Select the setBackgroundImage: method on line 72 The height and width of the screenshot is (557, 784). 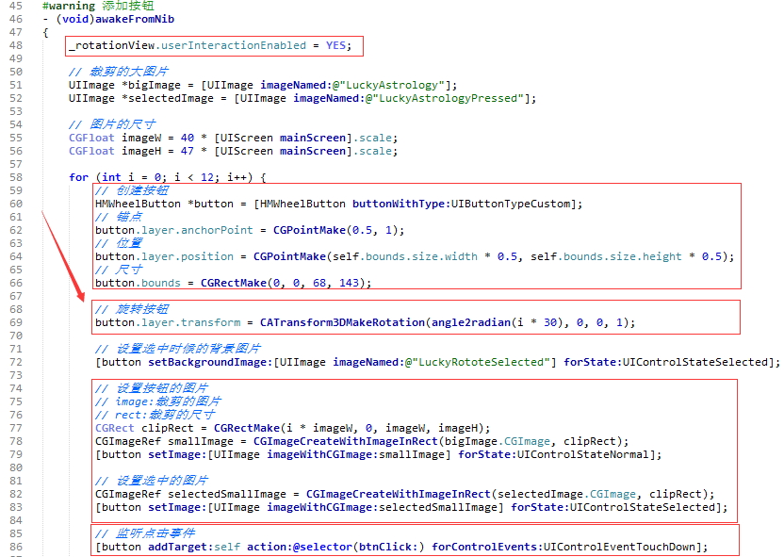210,362
